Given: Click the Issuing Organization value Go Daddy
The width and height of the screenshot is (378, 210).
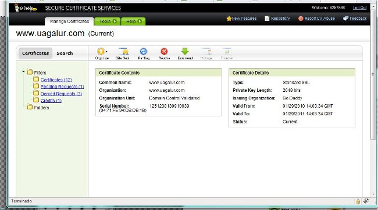Looking at the screenshot, I should [x=292, y=98].
